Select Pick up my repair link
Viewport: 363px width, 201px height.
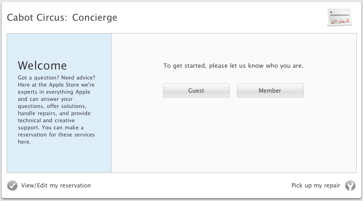pyautogui.click(x=316, y=186)
